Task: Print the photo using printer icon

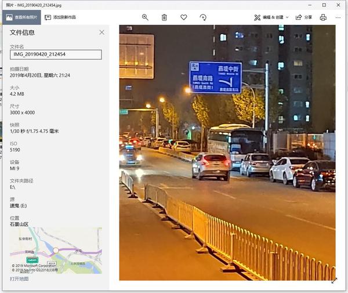Action: click(323, 17)
